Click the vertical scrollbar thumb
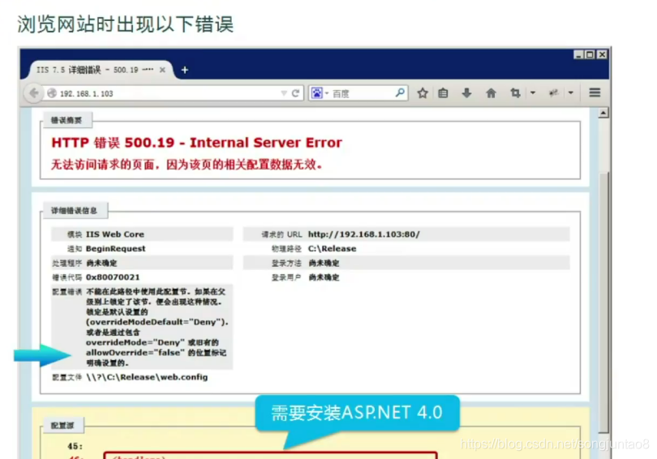The height and width of the screenshot is (459, 657). pos(603,302)
